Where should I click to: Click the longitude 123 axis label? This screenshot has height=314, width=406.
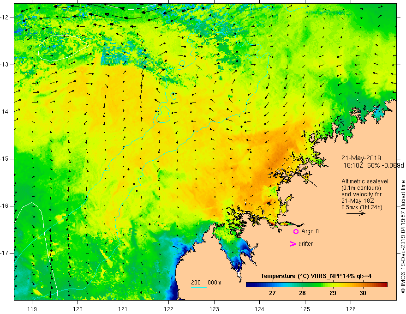pyautogui.click(x=214, y=309)
